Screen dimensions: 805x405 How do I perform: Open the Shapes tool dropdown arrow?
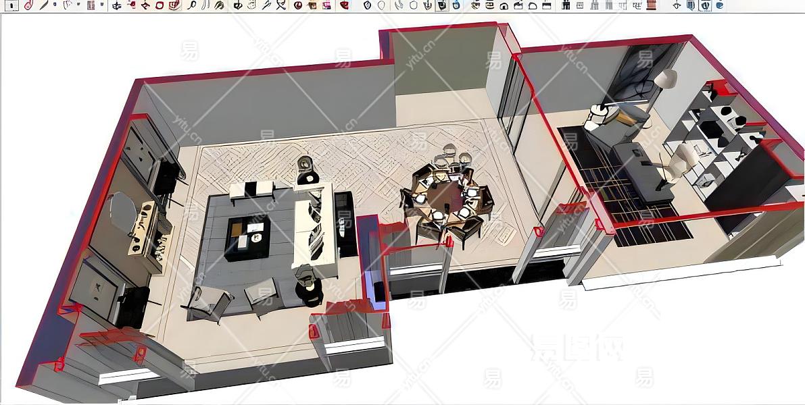click(102, 4)
